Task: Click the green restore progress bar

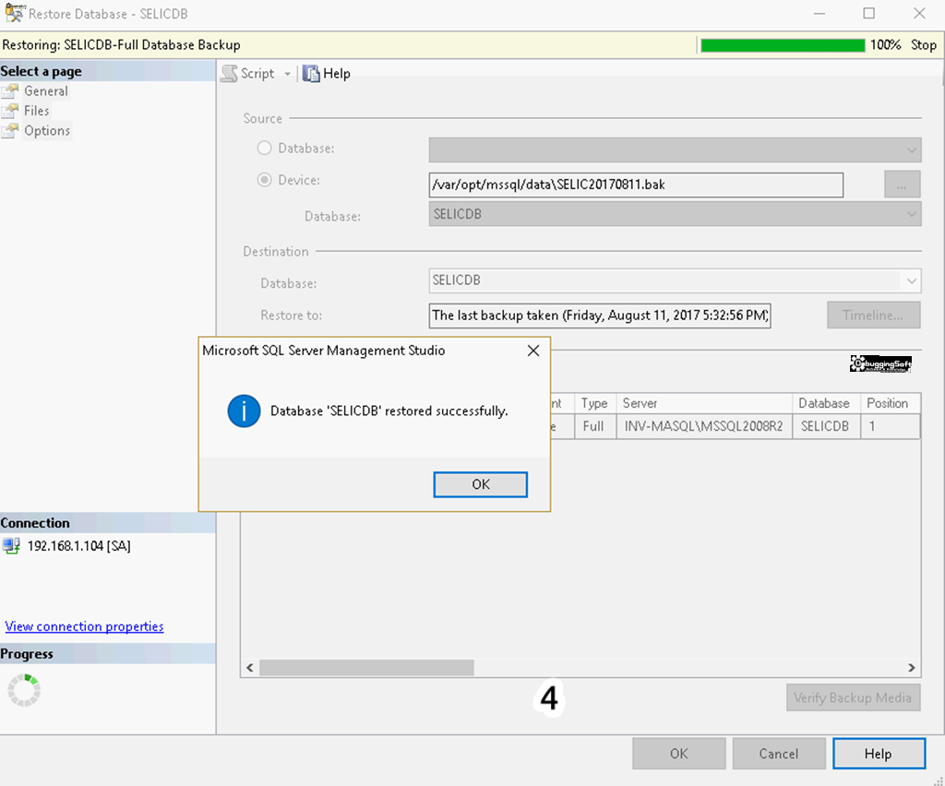Action: pyautogui.click(x=783, y=45)
